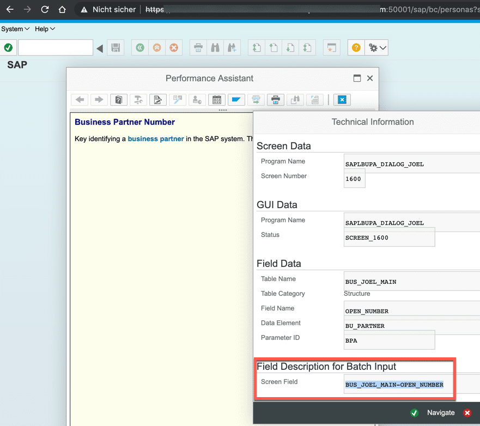Close the Performance Assistant with the title-bar X
This screenshot has width=480, height=426.
[x=370, y=78]
